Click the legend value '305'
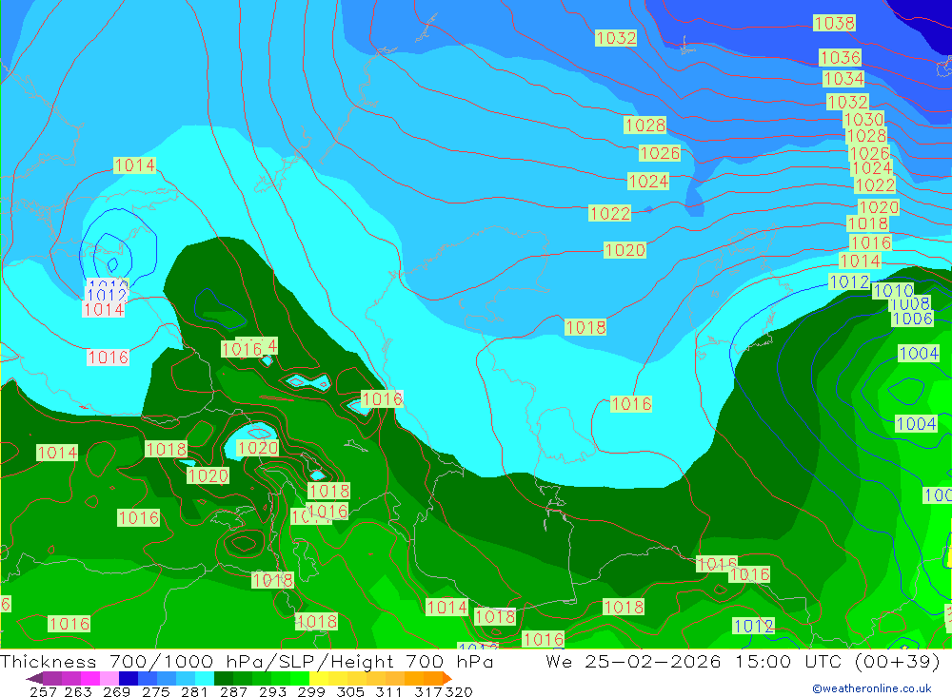The height and width of the screenshot is (697, 952). click(351, 691)
